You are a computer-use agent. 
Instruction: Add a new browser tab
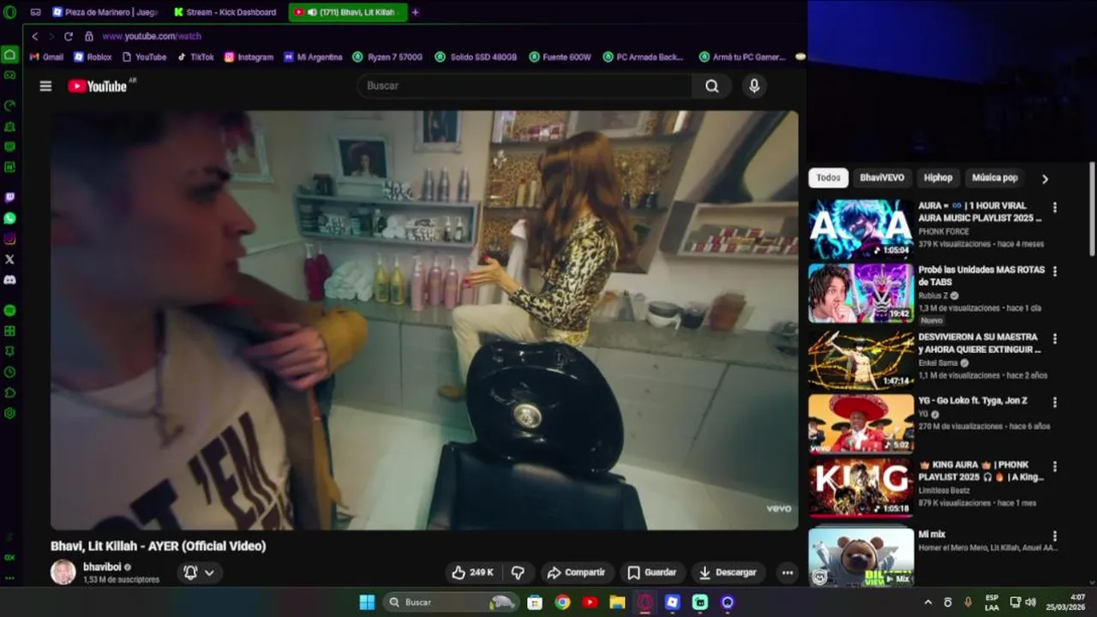click(x=416, y=12)
